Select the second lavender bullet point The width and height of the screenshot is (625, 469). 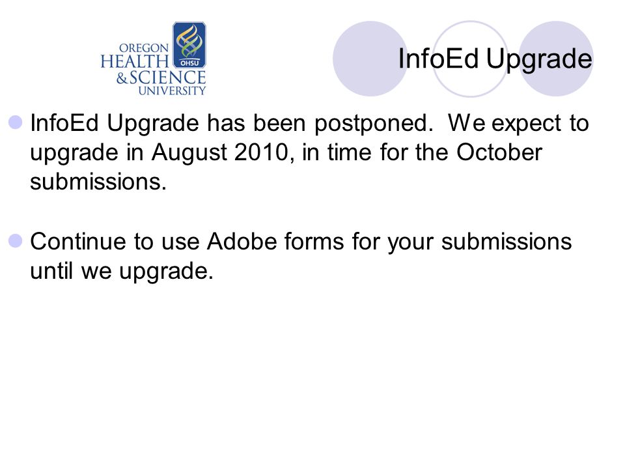15,240
